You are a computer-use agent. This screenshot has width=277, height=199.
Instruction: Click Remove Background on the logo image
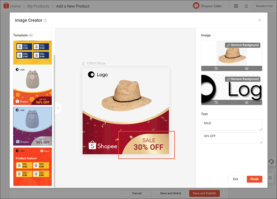point(243,79)
